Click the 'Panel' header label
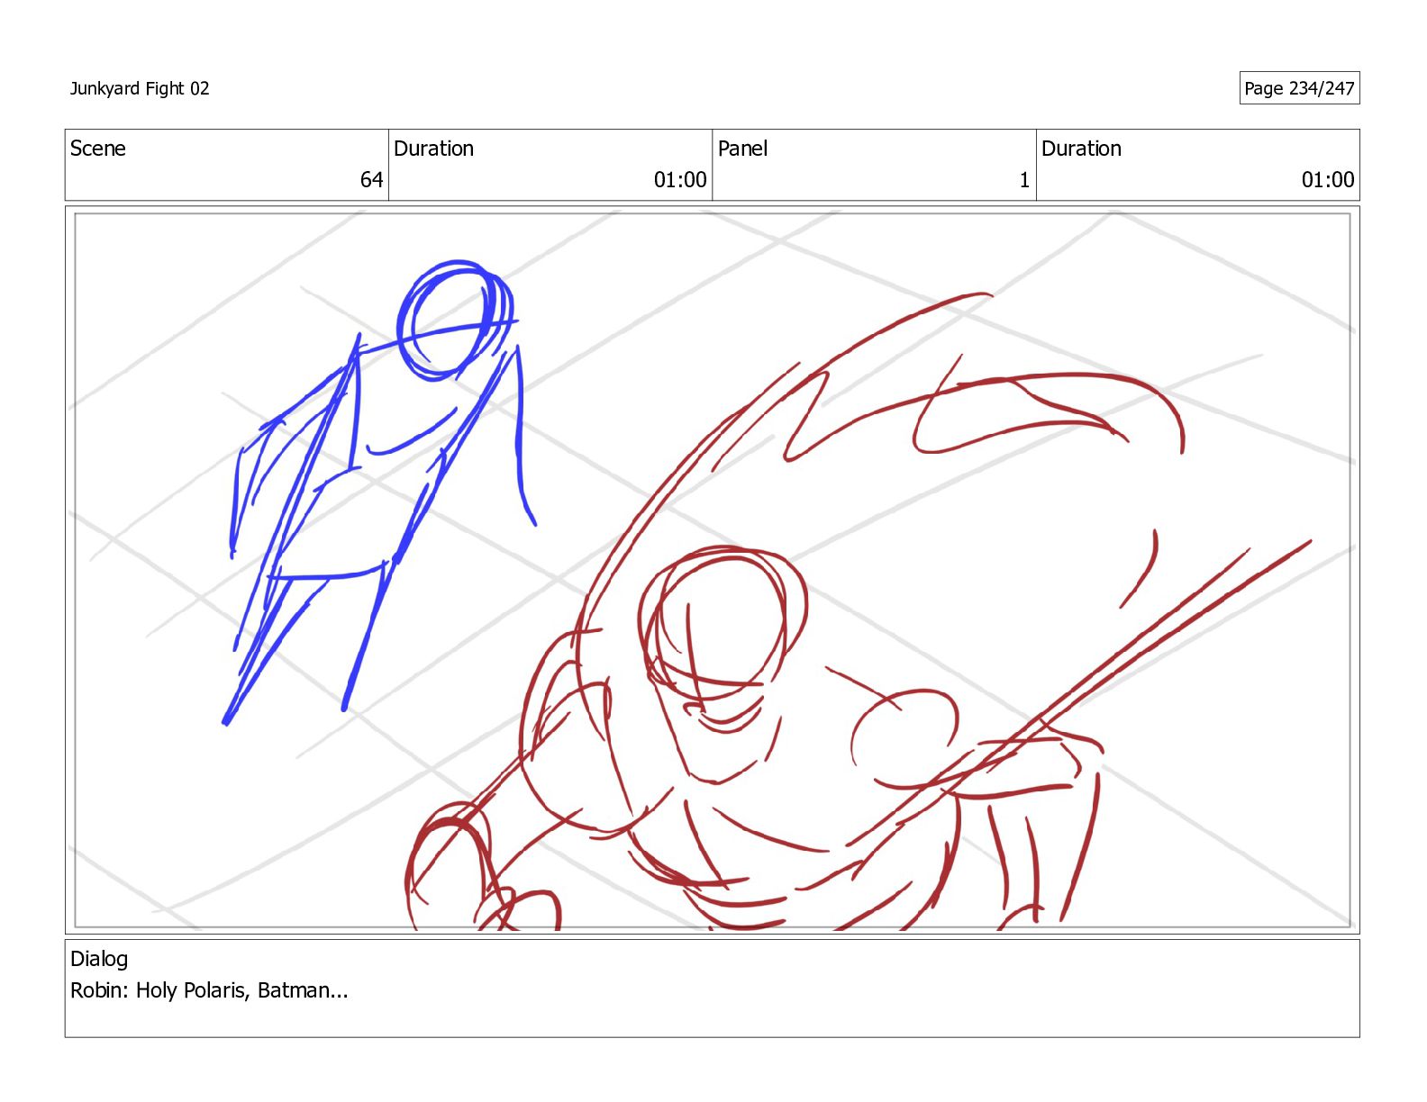 [742, 149]
